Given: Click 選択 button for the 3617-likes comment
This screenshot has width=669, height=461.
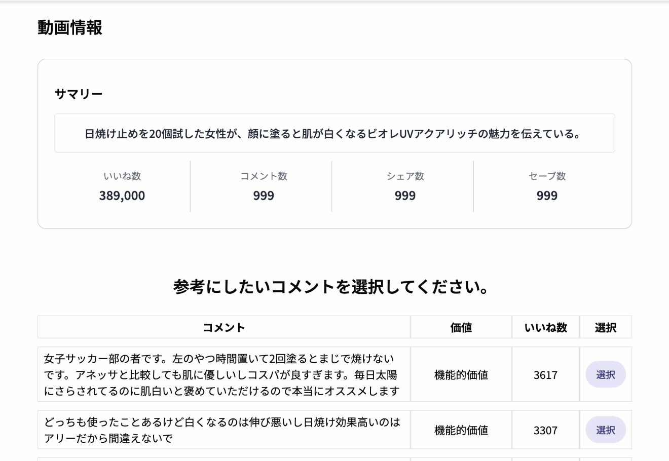Looking at the screenshot, I should 605,374.
